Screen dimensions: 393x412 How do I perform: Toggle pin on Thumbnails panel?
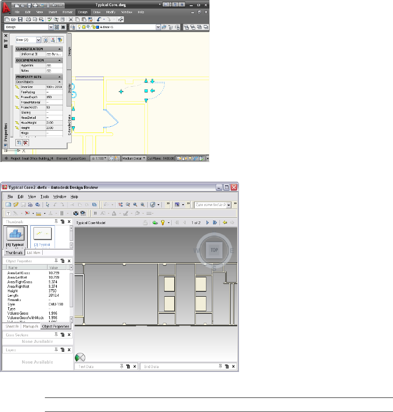point(56,221)
